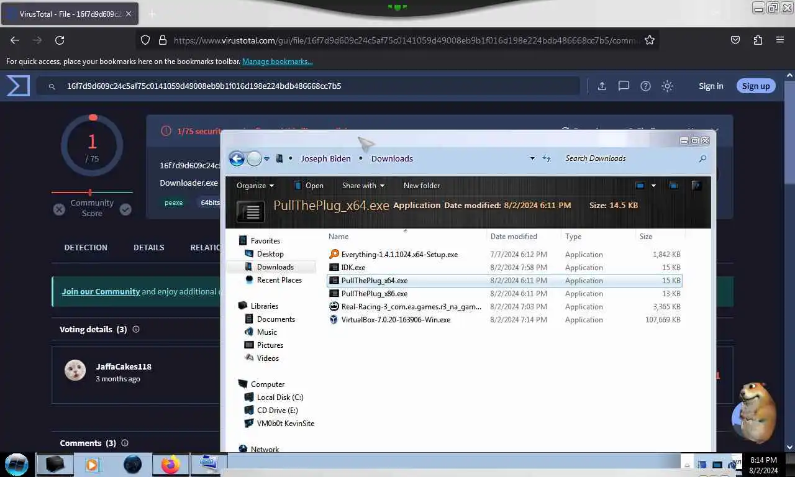
Task: Open a new Firefox tab
Action: click(x=152, y=14)
